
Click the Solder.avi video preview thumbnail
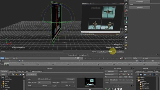pos(90,82)
